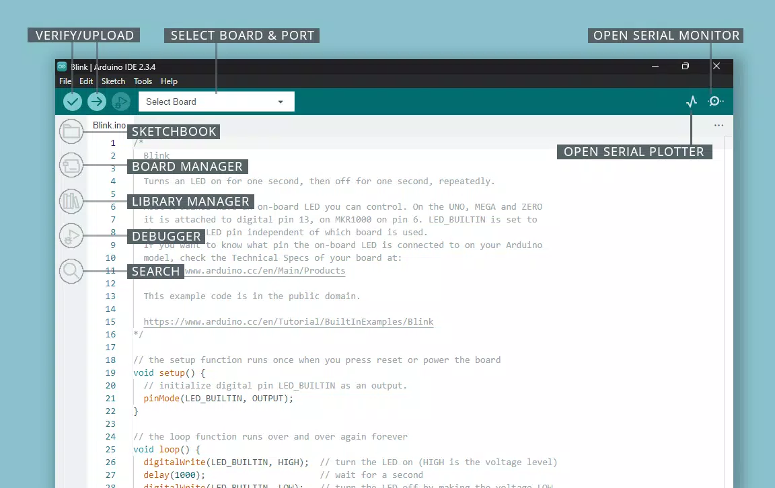Viewport: 775px width, 488px height.
Task: Click the 'pinMode(LED_BUILTIN, OUTPUT);' line
Action: click(218, 399)
